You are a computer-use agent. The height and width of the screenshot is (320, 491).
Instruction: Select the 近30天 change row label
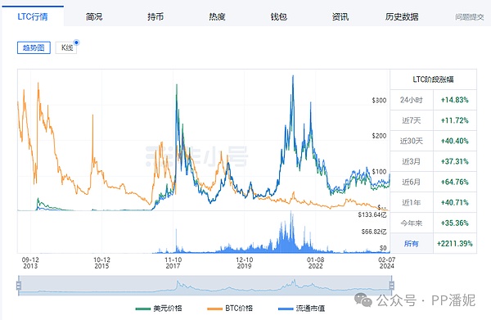412,141
